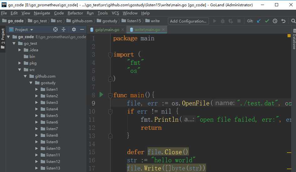Click the warning stripe mark near line 15
This screenshot has height=172, width=296.
click(x=289, y=152)
